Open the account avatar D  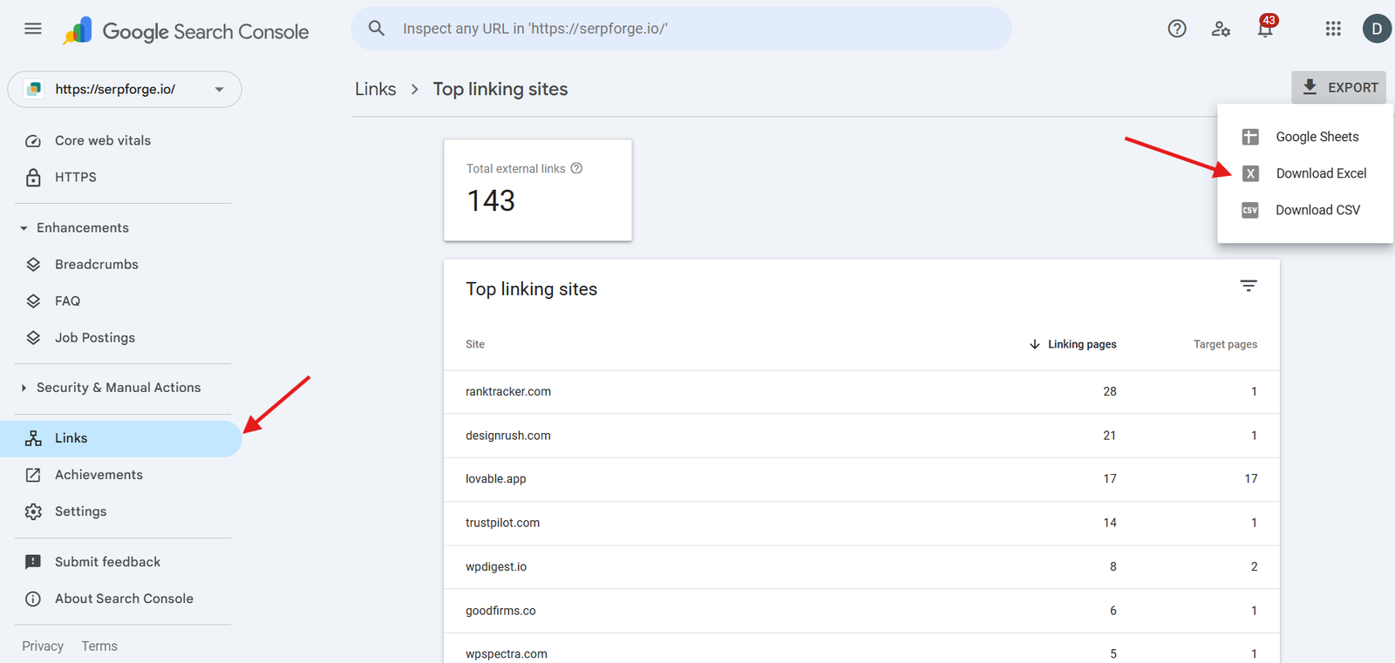coord(1377,29)
